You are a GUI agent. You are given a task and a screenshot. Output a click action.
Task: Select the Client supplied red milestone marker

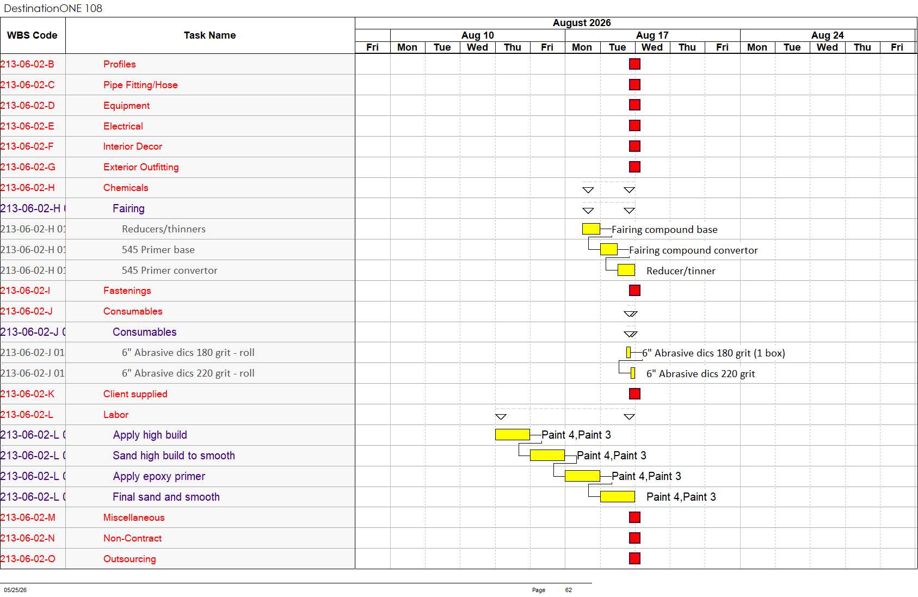[x=634, y=393]
